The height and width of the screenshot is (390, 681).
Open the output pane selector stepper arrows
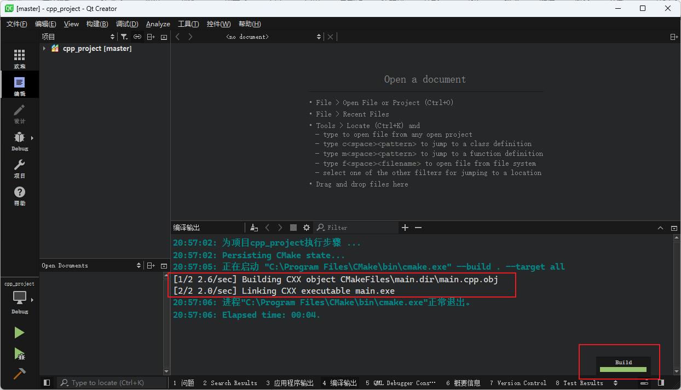pyautogui.click(x=615, y=382)
